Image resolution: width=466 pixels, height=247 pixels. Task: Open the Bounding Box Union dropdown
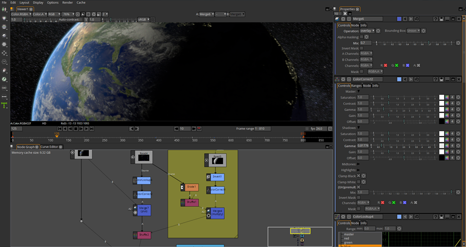coord(414,31)
